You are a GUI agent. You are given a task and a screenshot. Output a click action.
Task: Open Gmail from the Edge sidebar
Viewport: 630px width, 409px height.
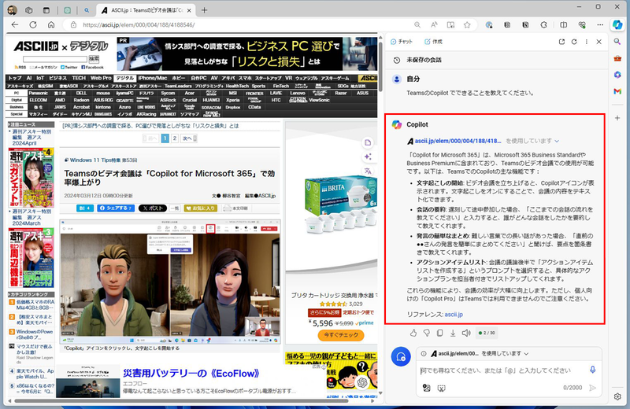coord(617,91)
